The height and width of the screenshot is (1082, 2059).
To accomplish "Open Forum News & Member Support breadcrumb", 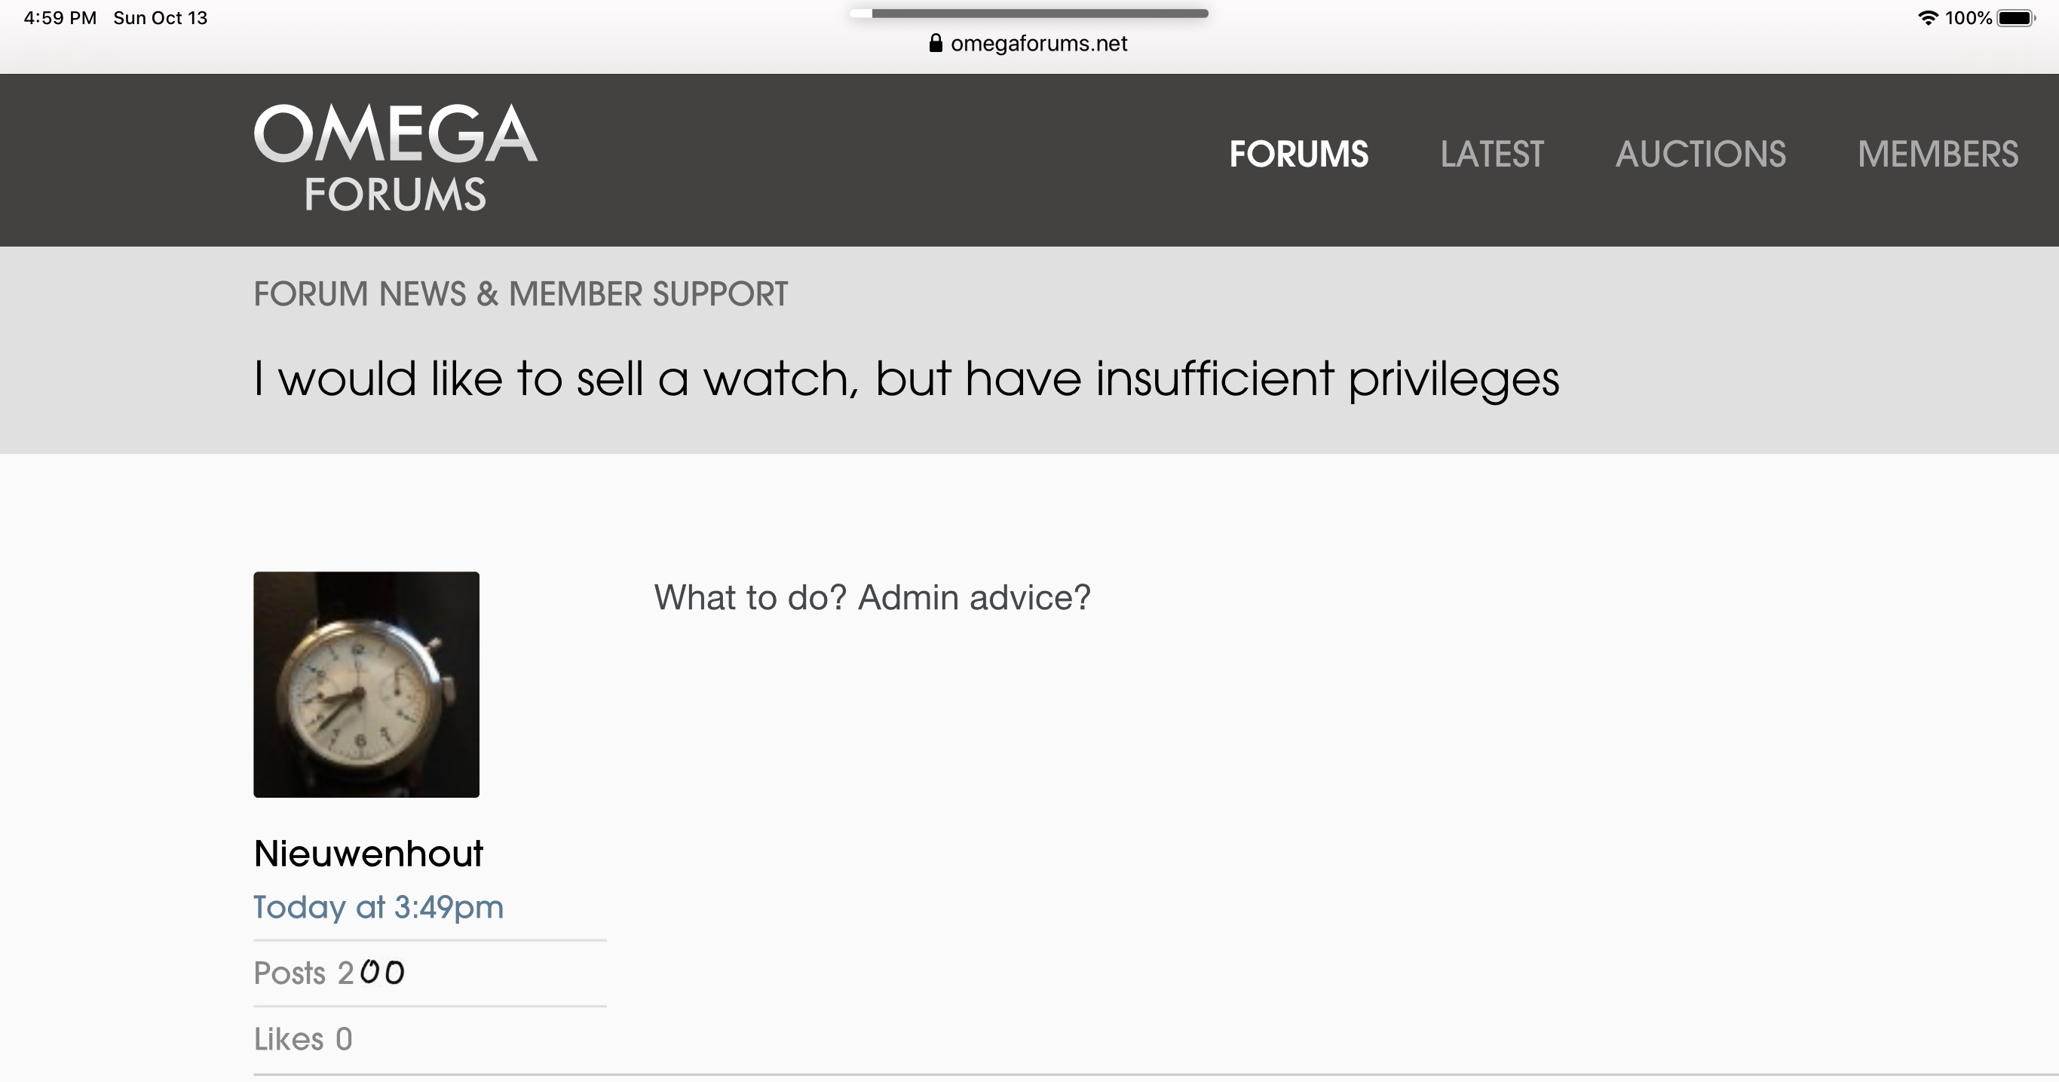I will (x=520, y=294).
